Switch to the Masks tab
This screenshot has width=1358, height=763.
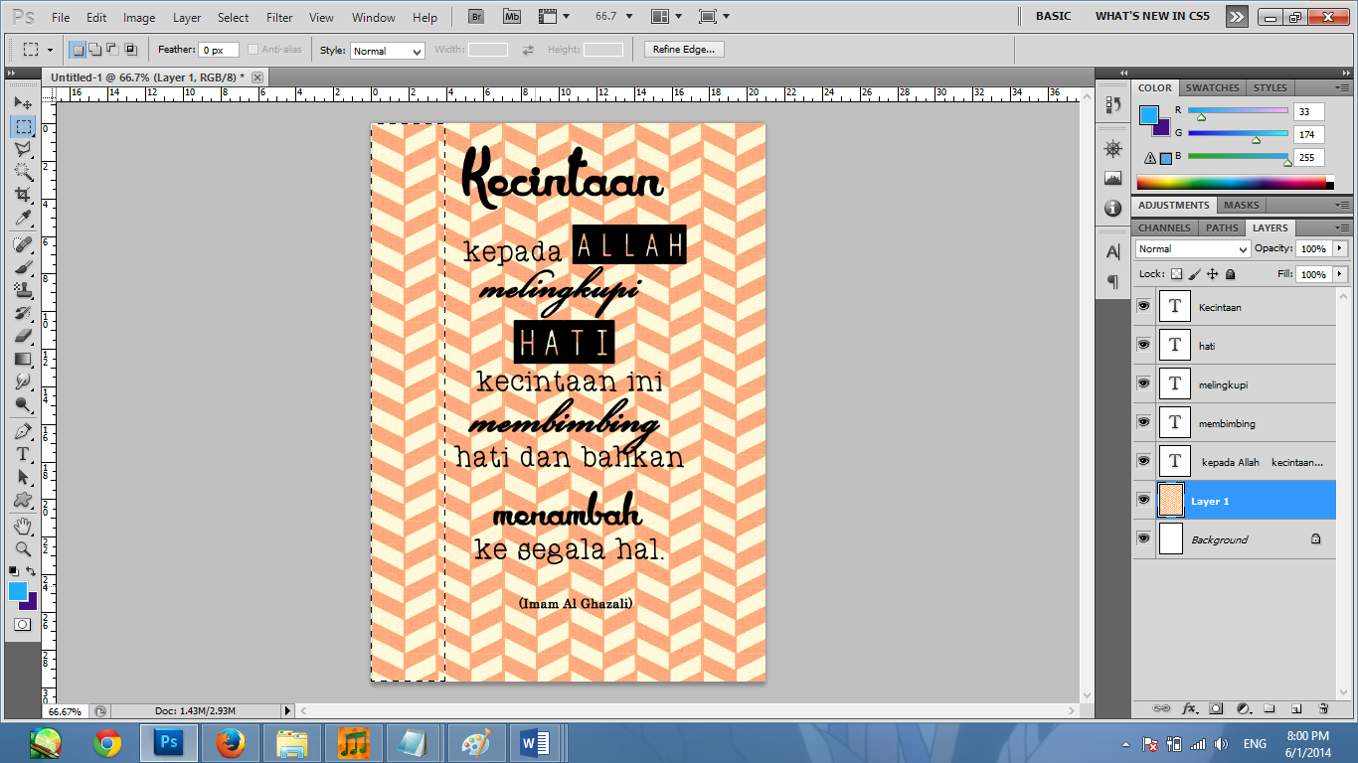click(1241, 205)
